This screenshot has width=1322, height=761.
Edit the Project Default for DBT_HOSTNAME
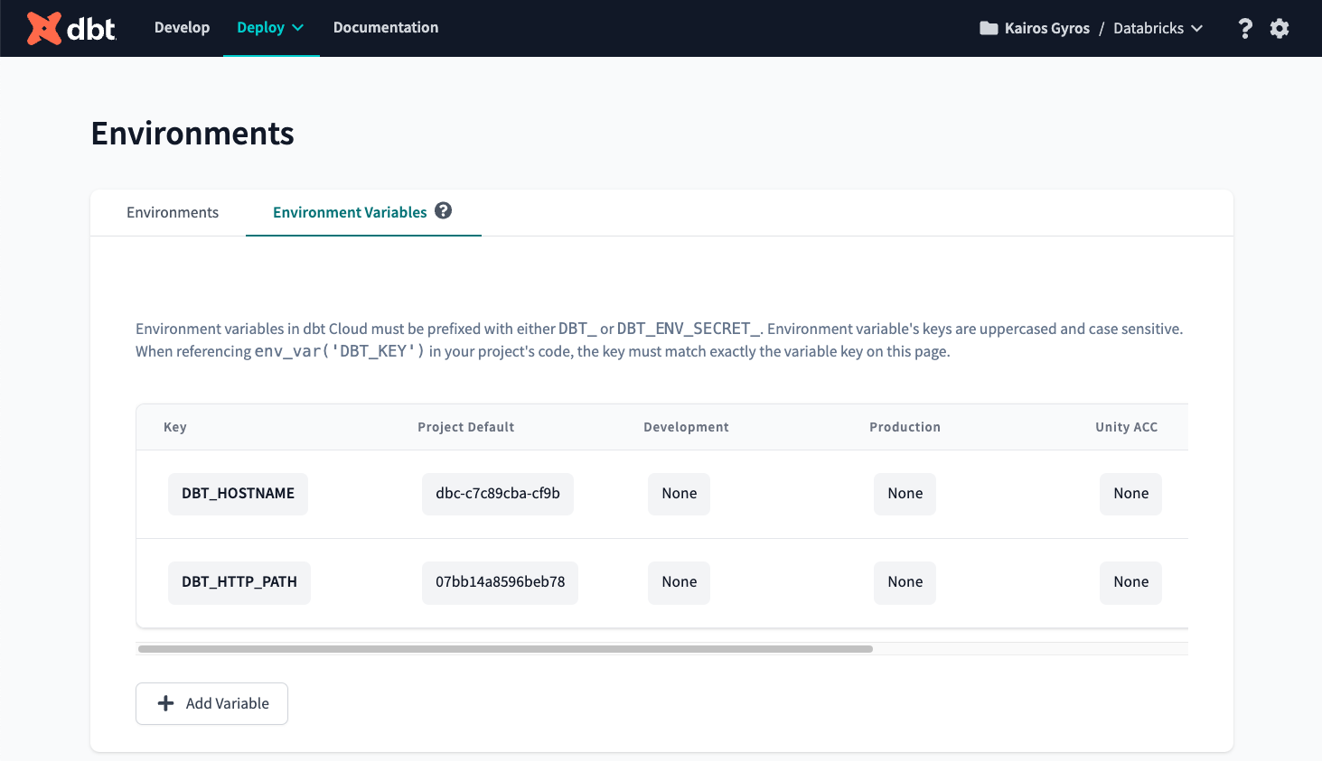497,494
